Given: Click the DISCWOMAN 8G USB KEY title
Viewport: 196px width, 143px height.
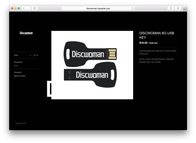Looking at the screenshot, I should [157, 35].
